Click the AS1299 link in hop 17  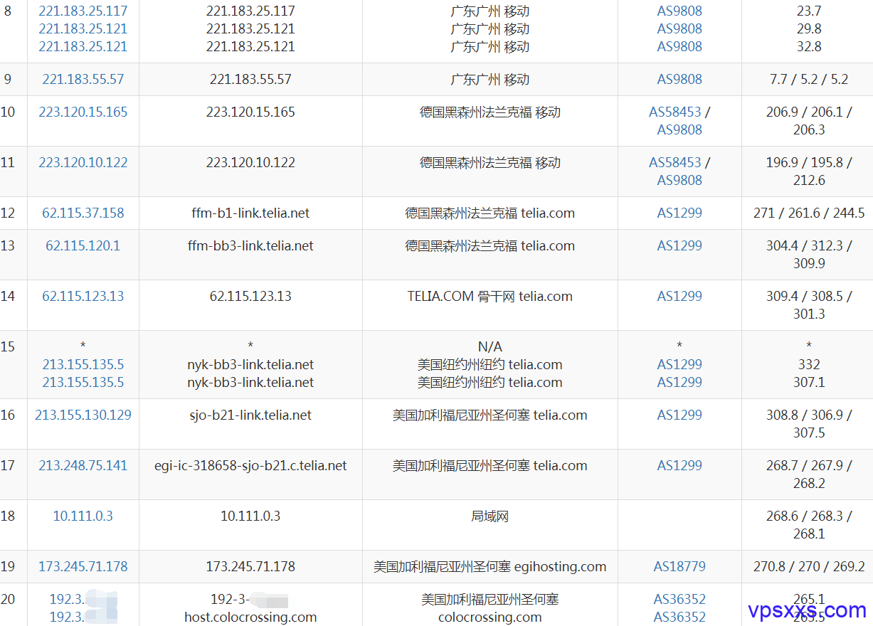[679, 465]
